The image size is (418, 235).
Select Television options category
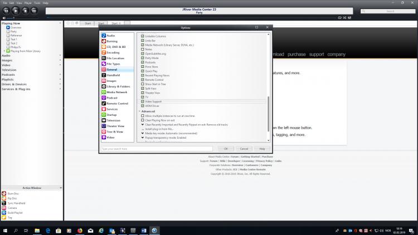113,120
